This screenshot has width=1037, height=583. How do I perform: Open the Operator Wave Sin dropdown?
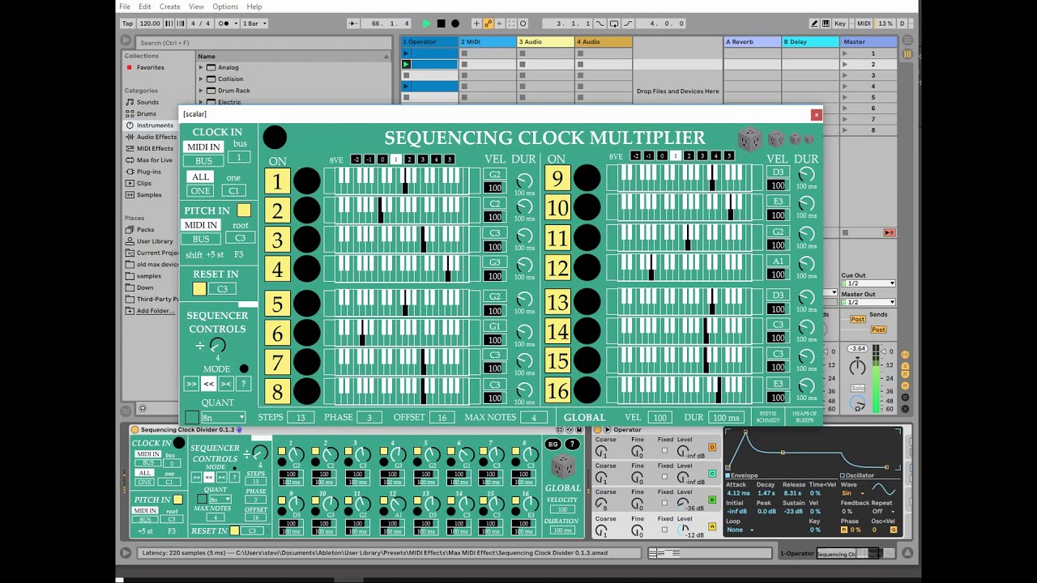click(x=851, y=493)
